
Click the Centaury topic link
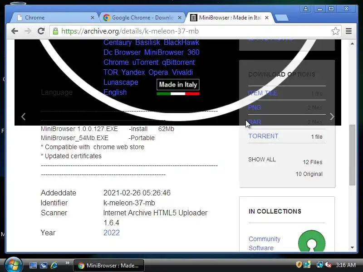(118, 42)
